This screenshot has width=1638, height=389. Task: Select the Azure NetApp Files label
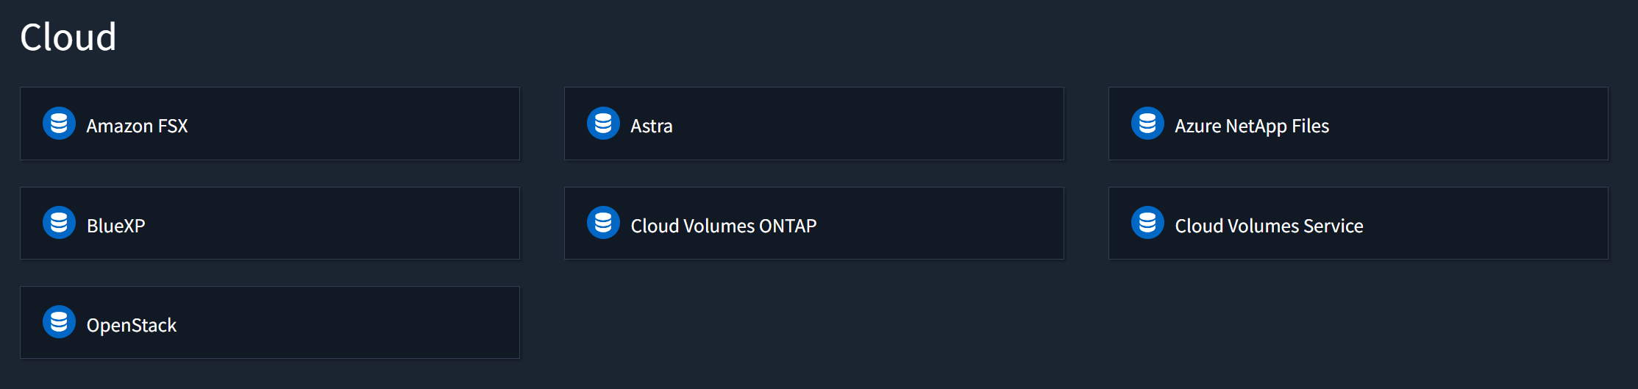click(1251, 126)
